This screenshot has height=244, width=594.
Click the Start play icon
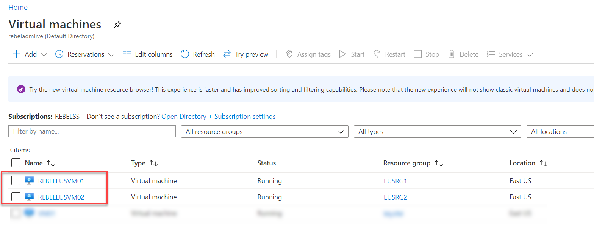pyautogui.click(x=342, y=54)
